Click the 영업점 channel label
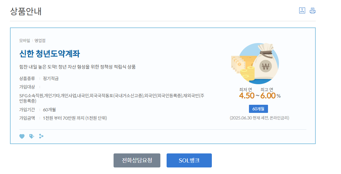341x174 pixels. click(40, 41)
